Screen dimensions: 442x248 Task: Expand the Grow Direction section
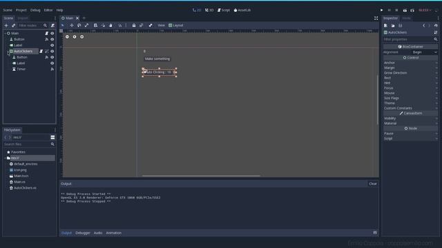pyautogui.click(x=410, y=73)
